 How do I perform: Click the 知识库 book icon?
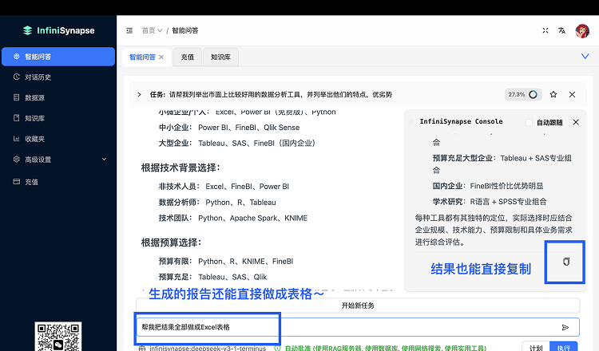pos(17,118)
